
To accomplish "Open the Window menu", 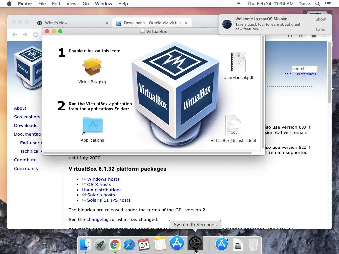I will tap(104, 4).
